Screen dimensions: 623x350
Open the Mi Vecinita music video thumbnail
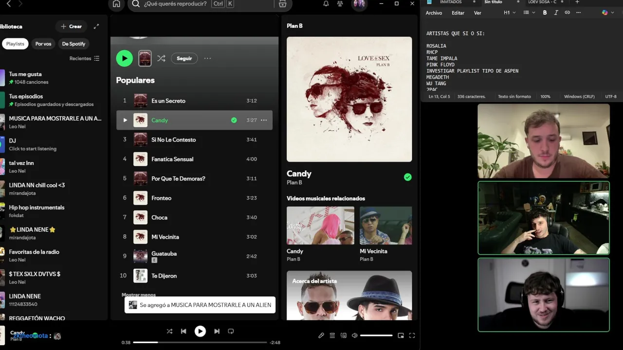click(x=385, y=226)
